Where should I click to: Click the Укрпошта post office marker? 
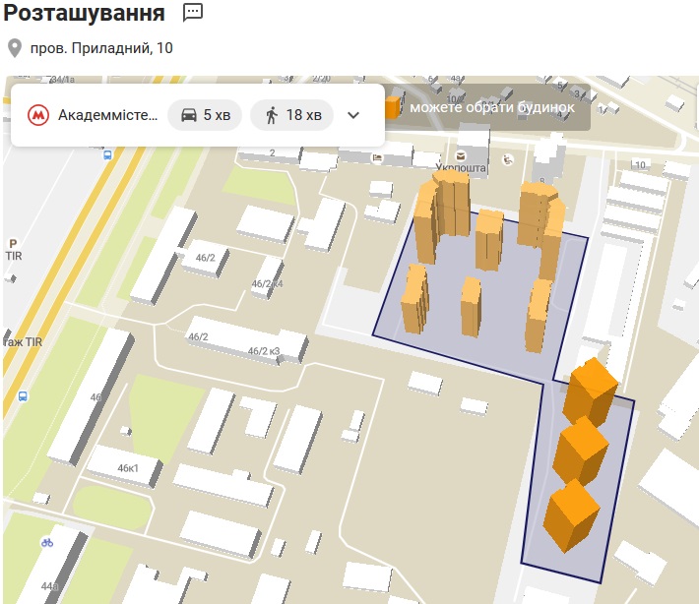(x=460, y=157)
